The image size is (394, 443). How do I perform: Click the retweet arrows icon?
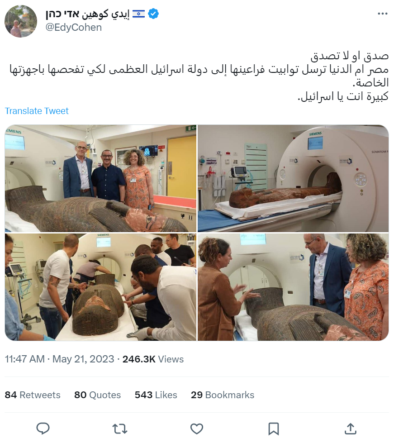pyautogui.click(x=120, y=429)
